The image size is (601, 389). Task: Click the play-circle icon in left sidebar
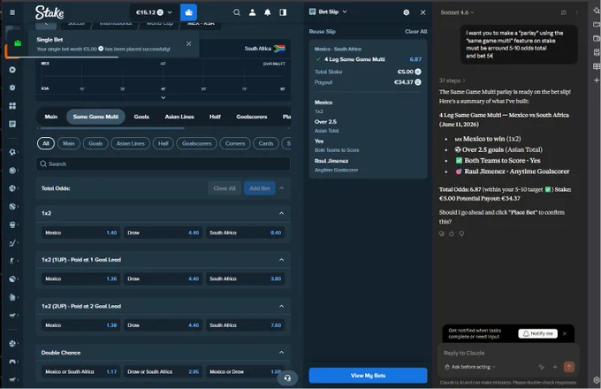(x=12, y=70)
